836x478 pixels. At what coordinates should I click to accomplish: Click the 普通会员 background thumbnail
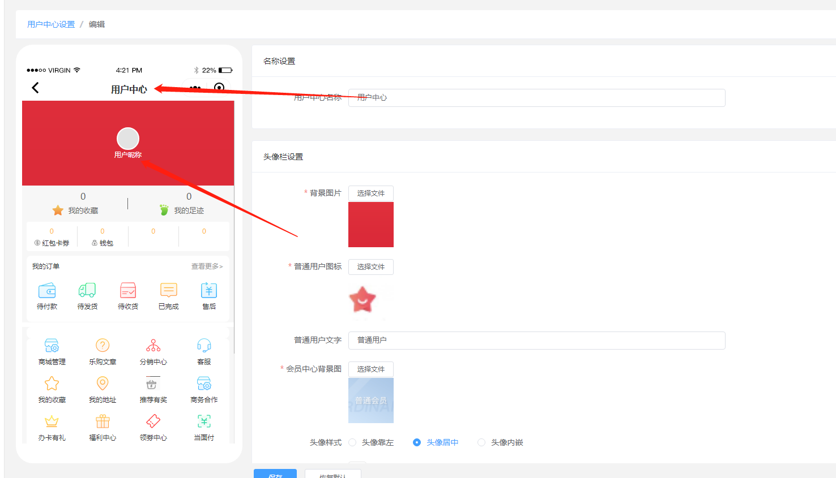(x=371, y=401)
